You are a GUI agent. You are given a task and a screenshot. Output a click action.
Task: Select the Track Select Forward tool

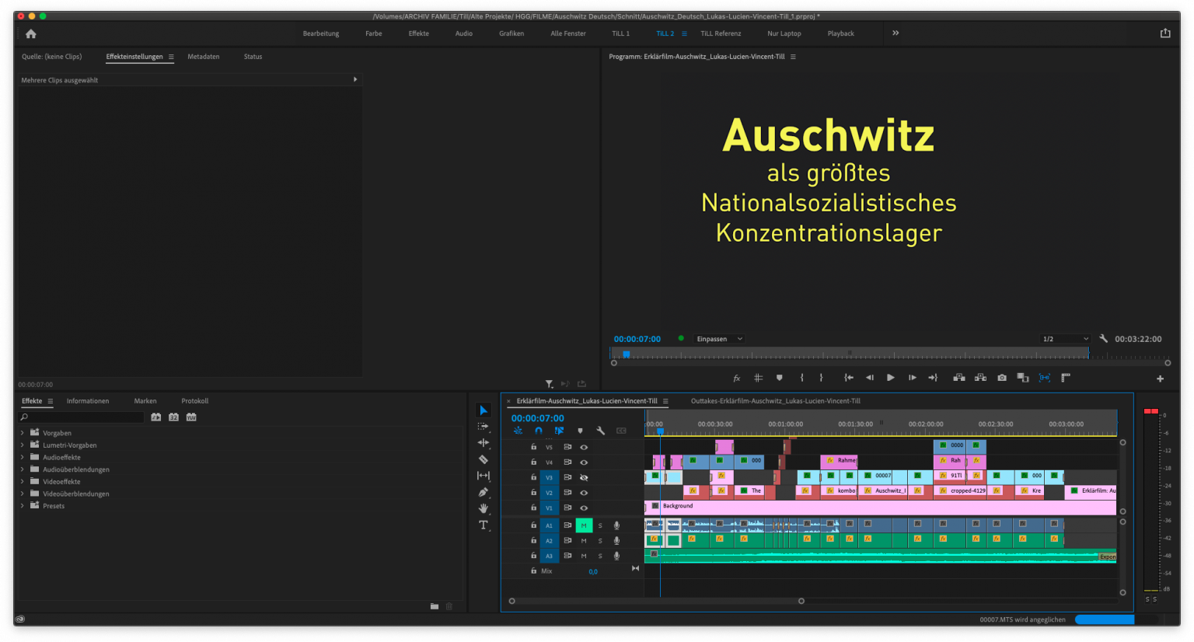484,427
